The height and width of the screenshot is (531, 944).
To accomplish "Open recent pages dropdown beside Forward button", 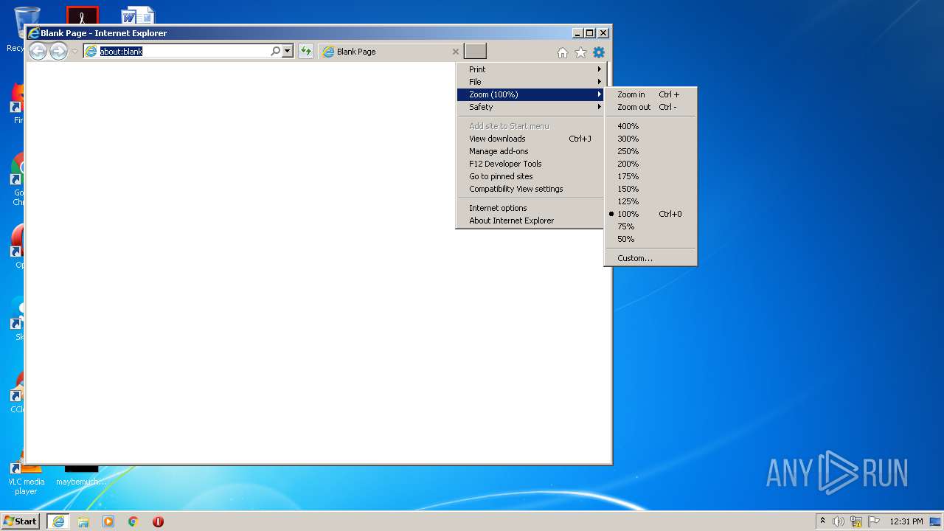I will pyautogui.click(x=74, y=52).
